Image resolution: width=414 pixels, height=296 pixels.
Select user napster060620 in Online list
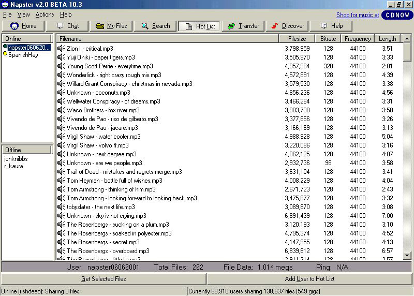29,48
